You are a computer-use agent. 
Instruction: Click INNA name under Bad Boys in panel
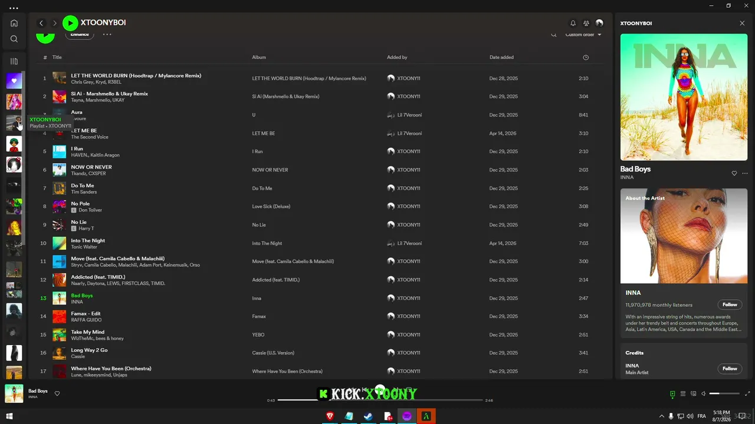[x=627, y=177]
